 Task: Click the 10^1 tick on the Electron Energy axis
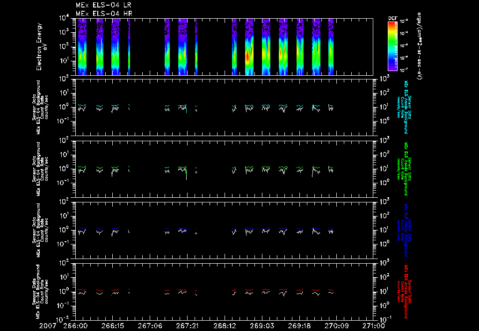[64, 61]
